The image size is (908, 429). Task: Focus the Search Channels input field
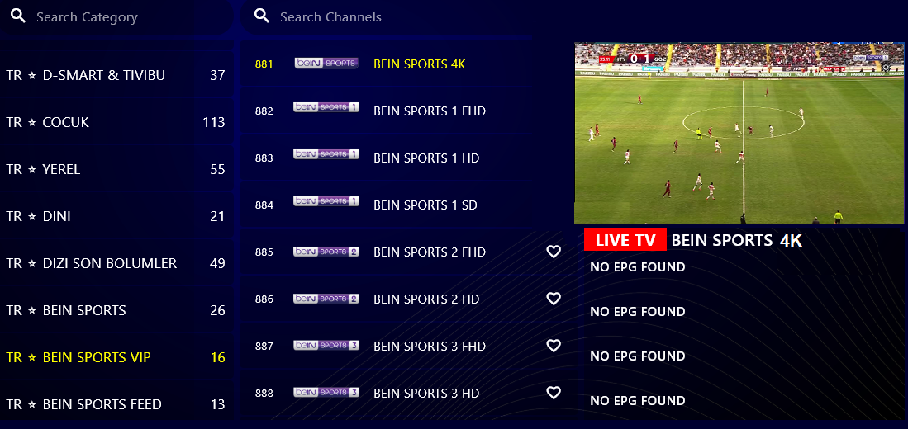click(386, 16)
